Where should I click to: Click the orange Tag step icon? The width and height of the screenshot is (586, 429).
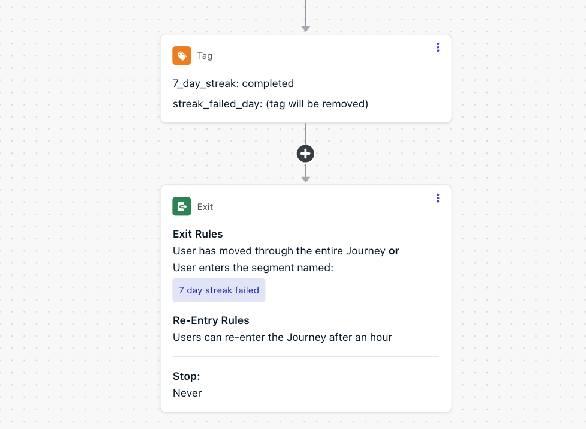[x=182, y=56]
